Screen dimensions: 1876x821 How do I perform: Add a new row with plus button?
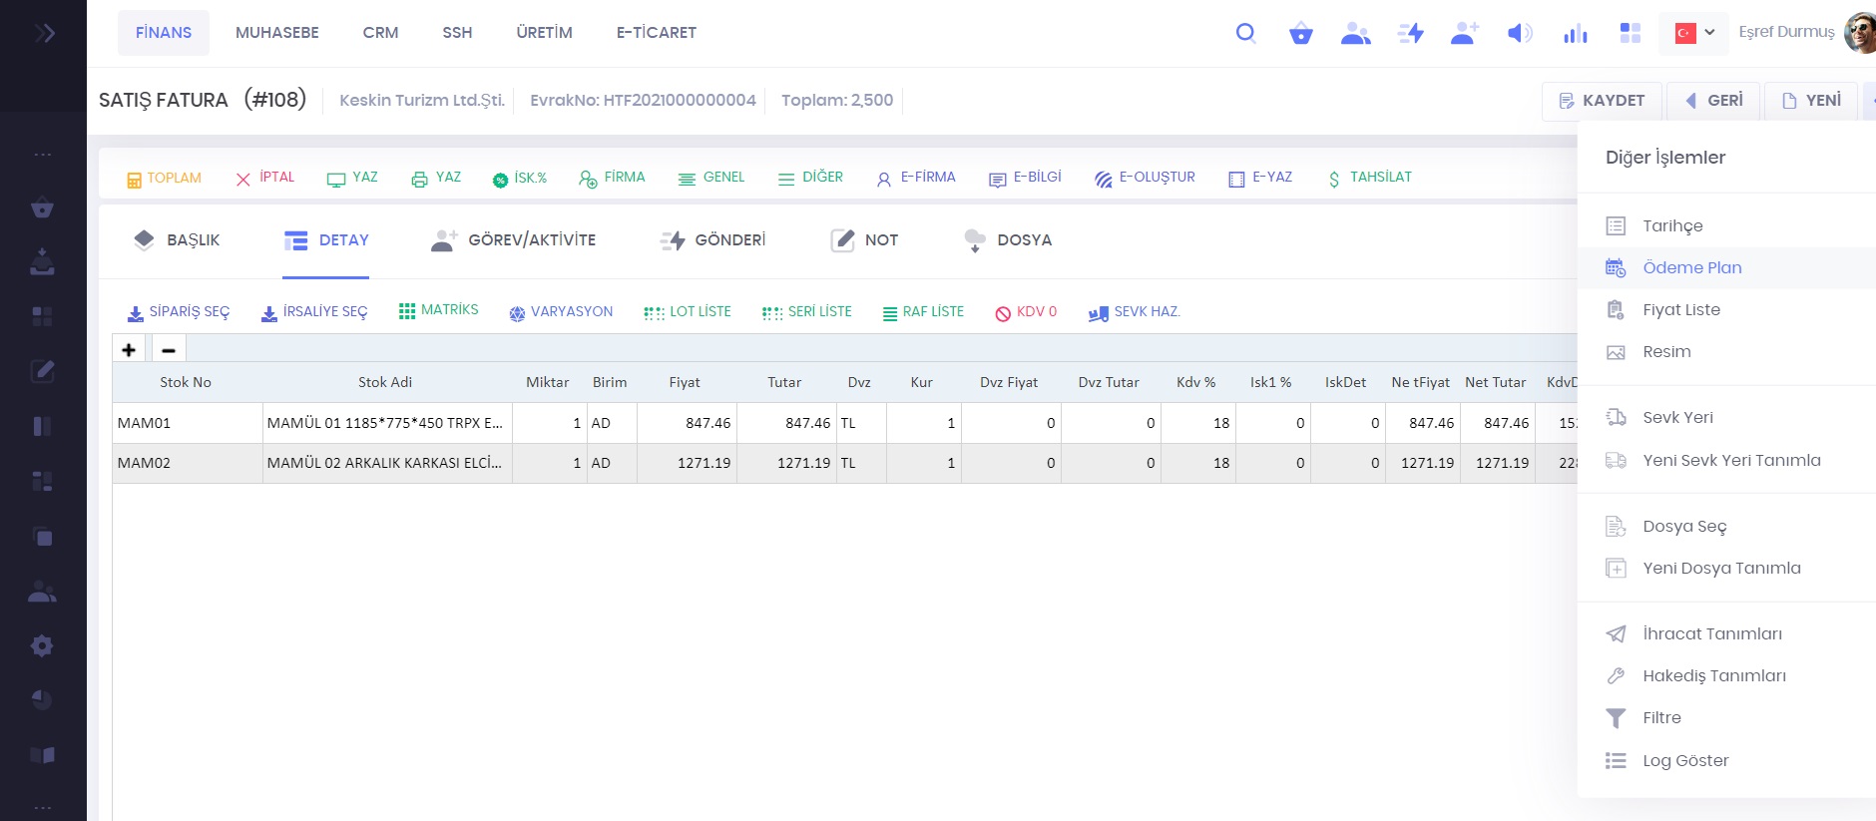[129, 350]
